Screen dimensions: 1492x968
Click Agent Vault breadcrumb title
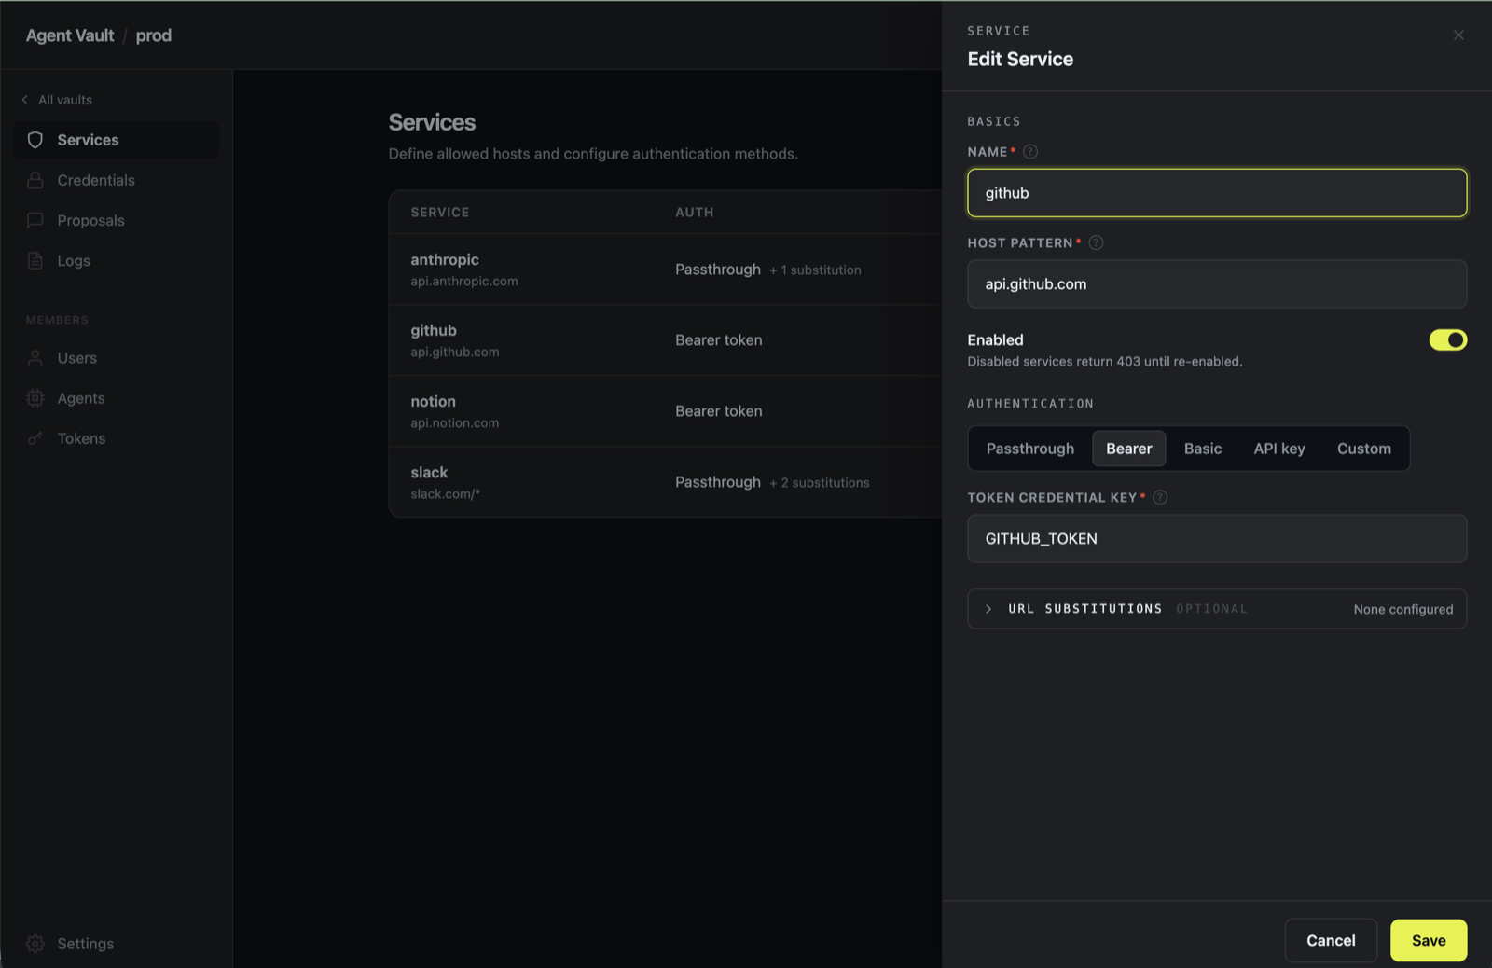point(70,35)
